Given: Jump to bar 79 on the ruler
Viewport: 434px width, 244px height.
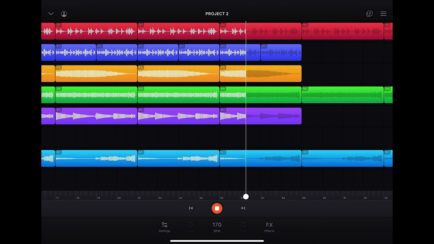Looking at the screenshot, I should pyautogui.click(x=98, y=198).
